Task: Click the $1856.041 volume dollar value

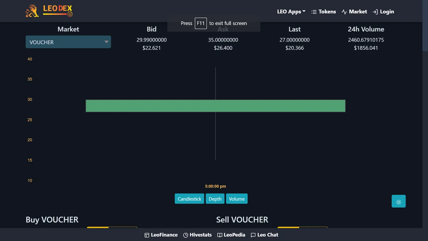Action: pyautogui.click(x=366, y=48)
